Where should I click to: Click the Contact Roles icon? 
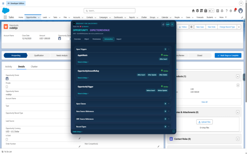[x=171, y=139]
